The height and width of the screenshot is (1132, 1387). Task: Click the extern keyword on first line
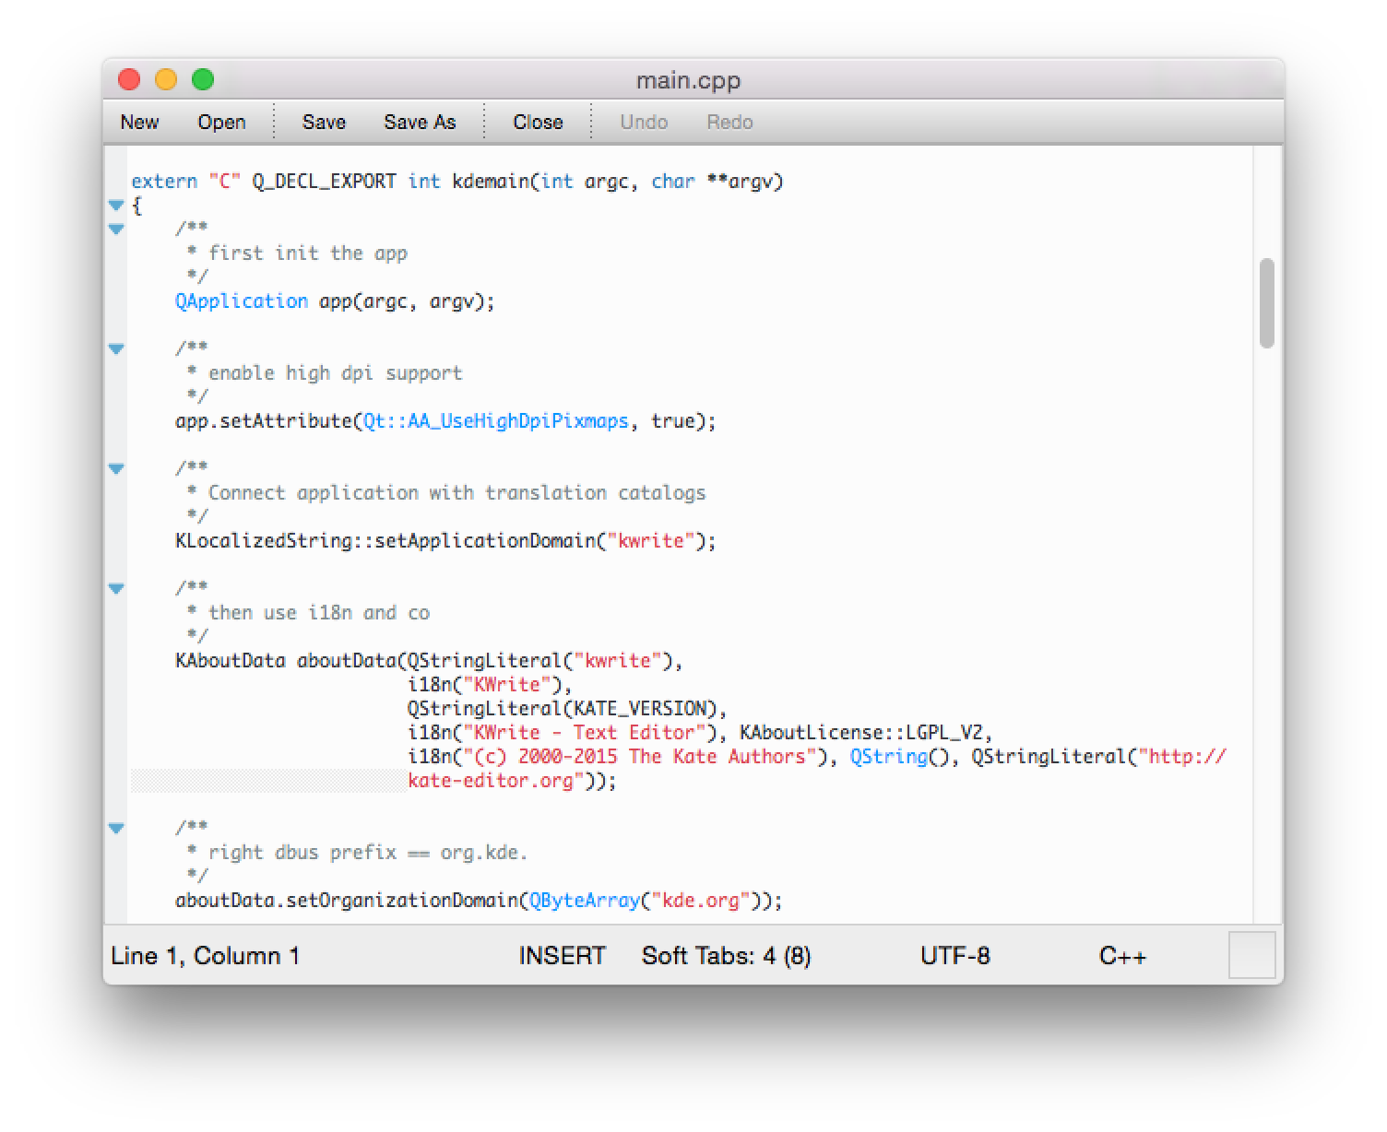(x=164, y=182)
